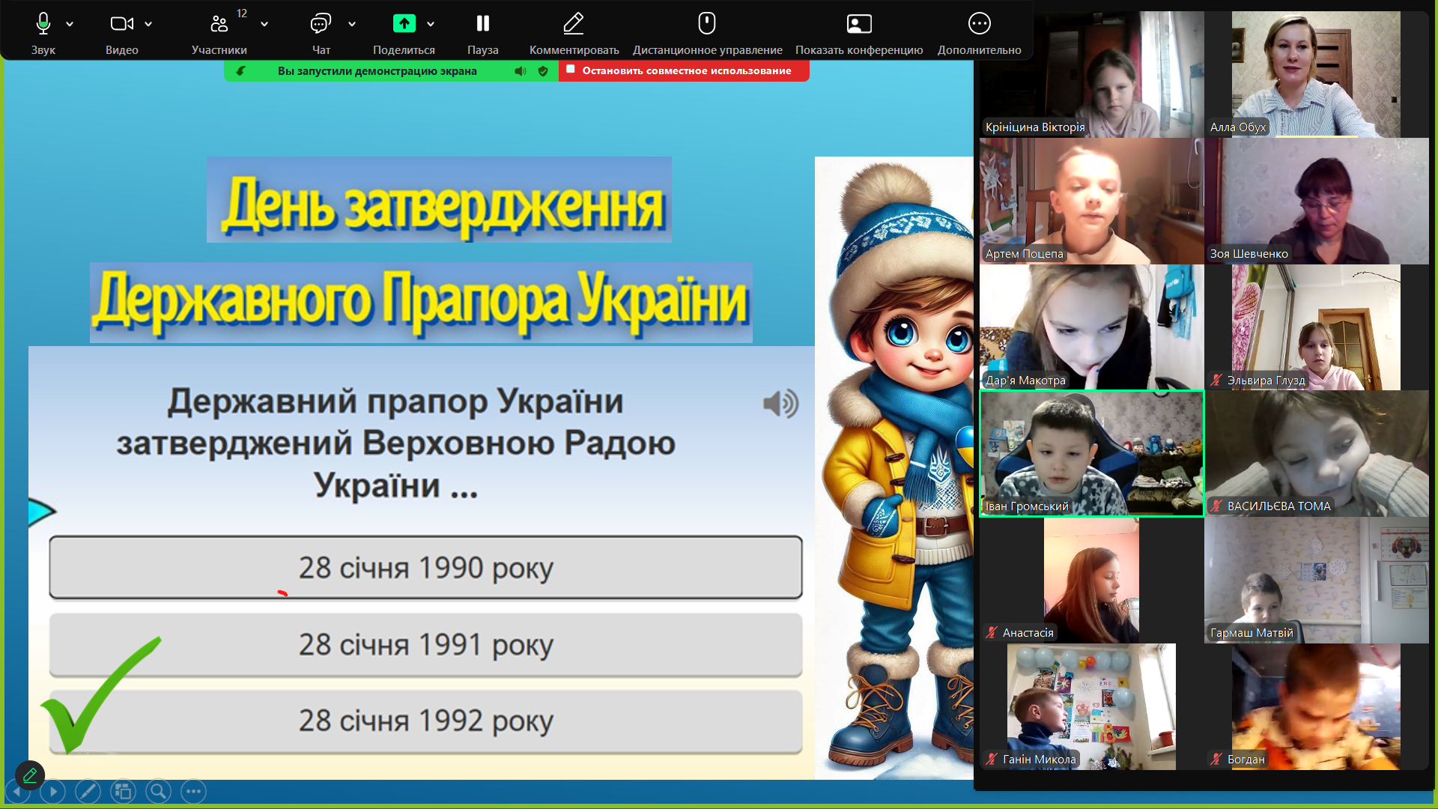
Task: Choose answer 28 січня 1991 року
Action: [425, 644]
